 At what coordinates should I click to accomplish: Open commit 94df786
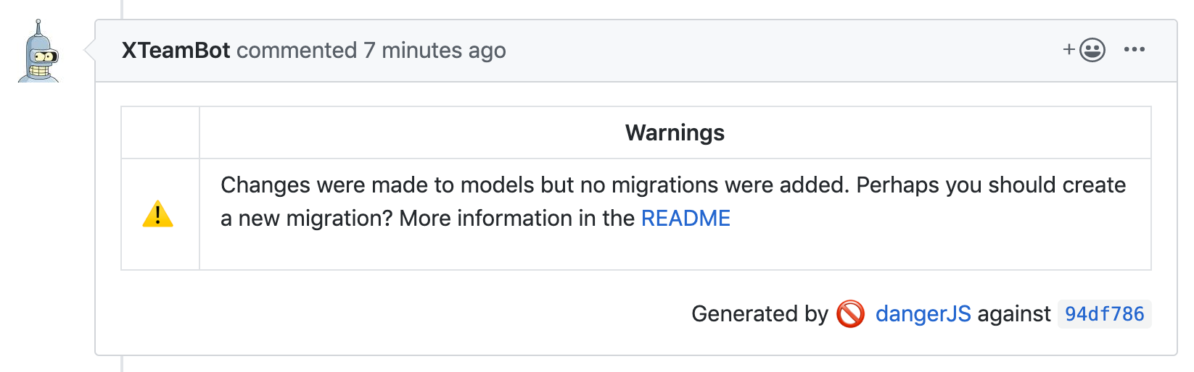(1104, 314)
